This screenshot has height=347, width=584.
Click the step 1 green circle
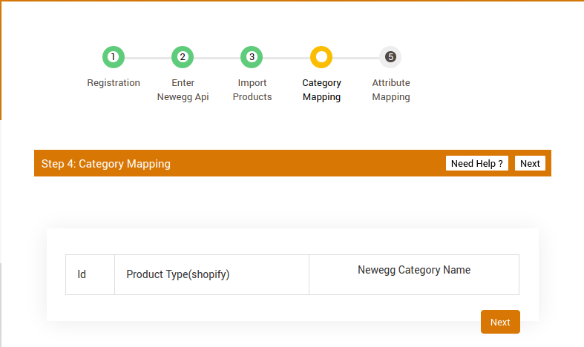coord(113,57)
